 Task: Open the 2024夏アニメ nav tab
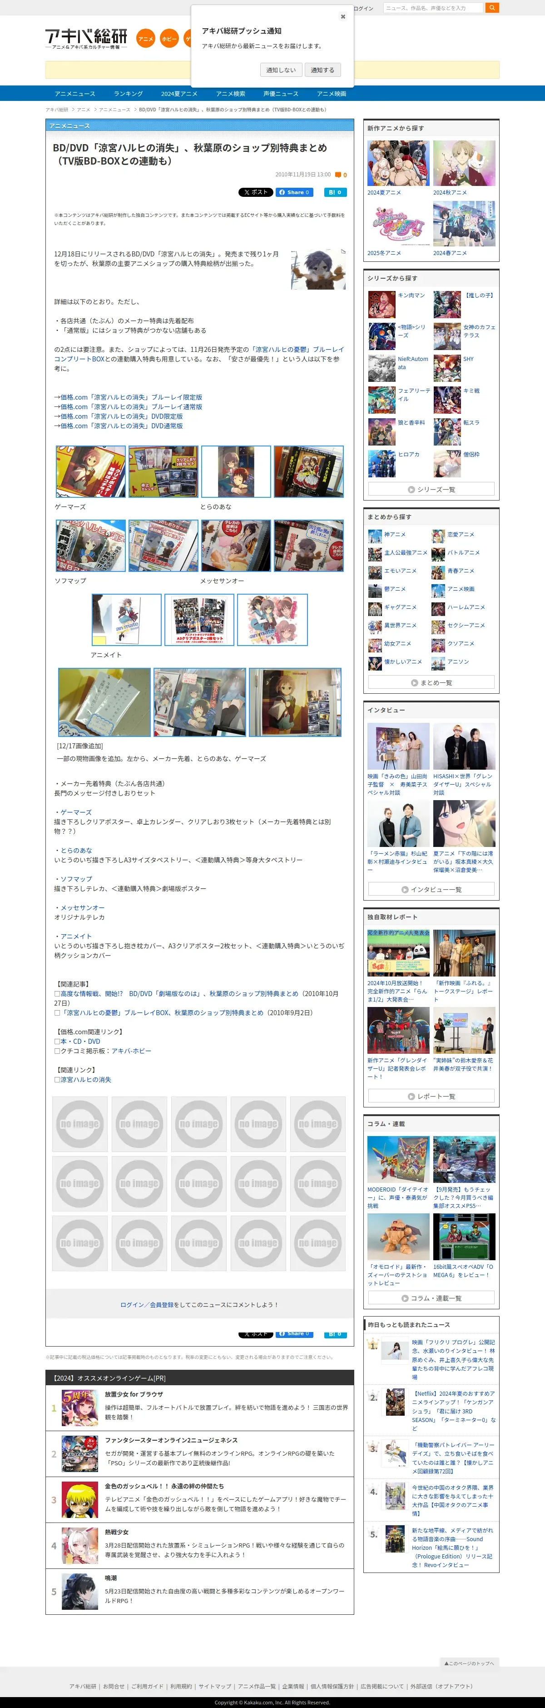[179, 94]
